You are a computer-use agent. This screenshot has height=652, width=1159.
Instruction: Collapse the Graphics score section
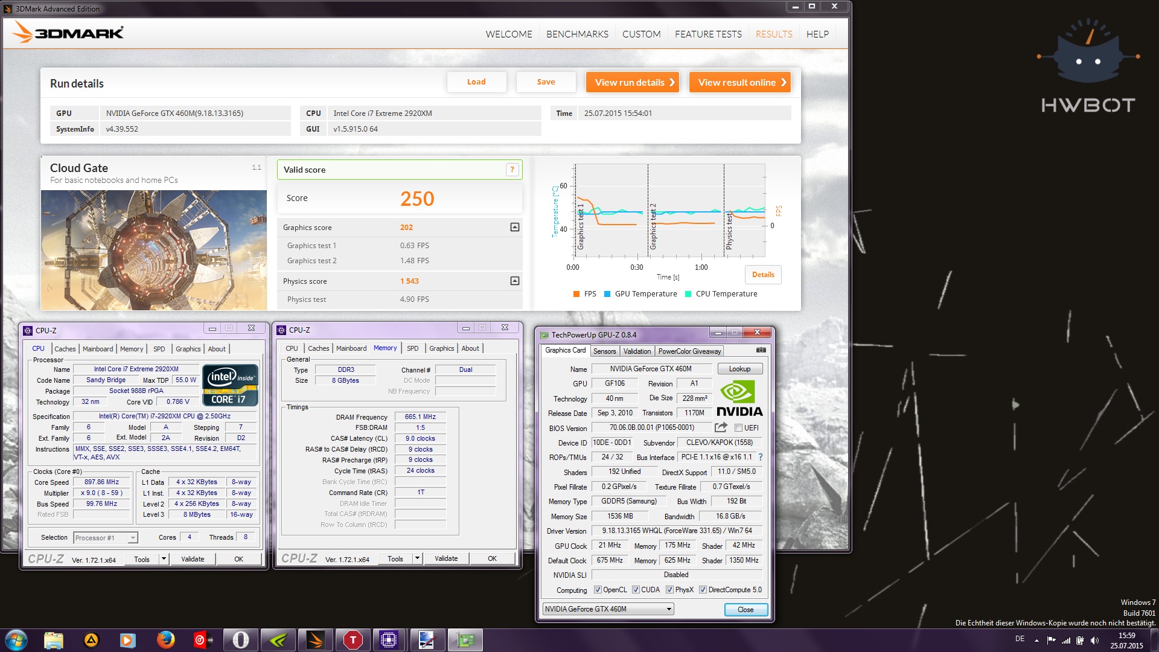[515, 227]
